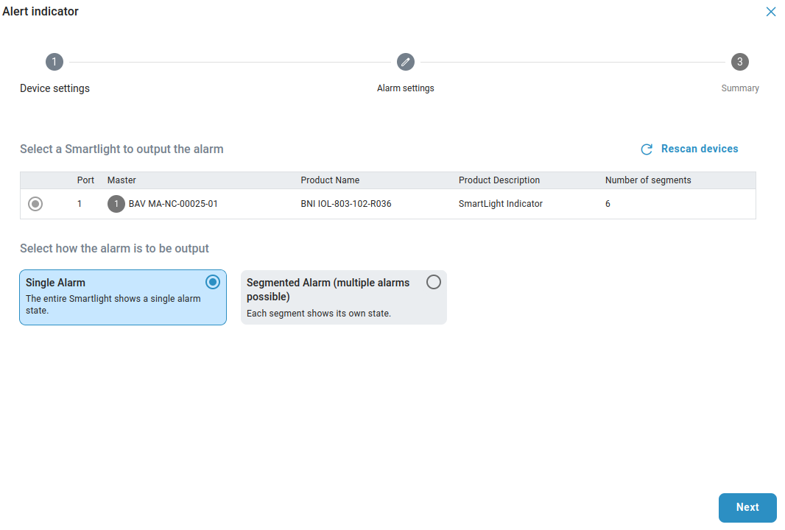Choose the Single Alarm radio button
This screenshot has height=530, width=785.
213,282
